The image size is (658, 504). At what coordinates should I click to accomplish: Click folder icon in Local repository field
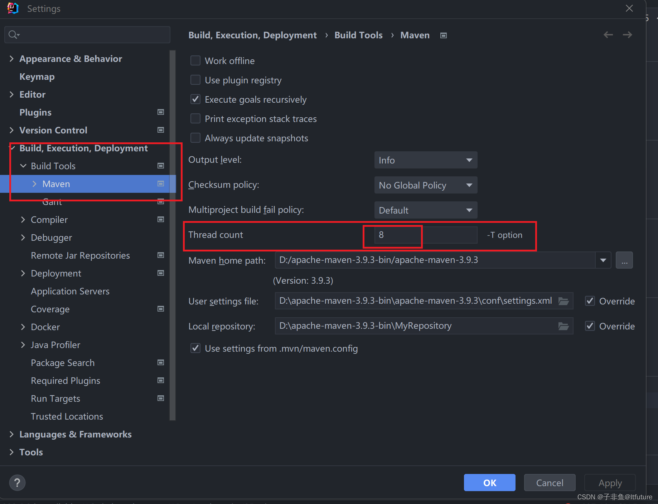[x=563, y=326]
